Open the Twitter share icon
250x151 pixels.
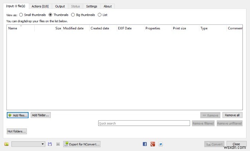[x=161, y=144]
